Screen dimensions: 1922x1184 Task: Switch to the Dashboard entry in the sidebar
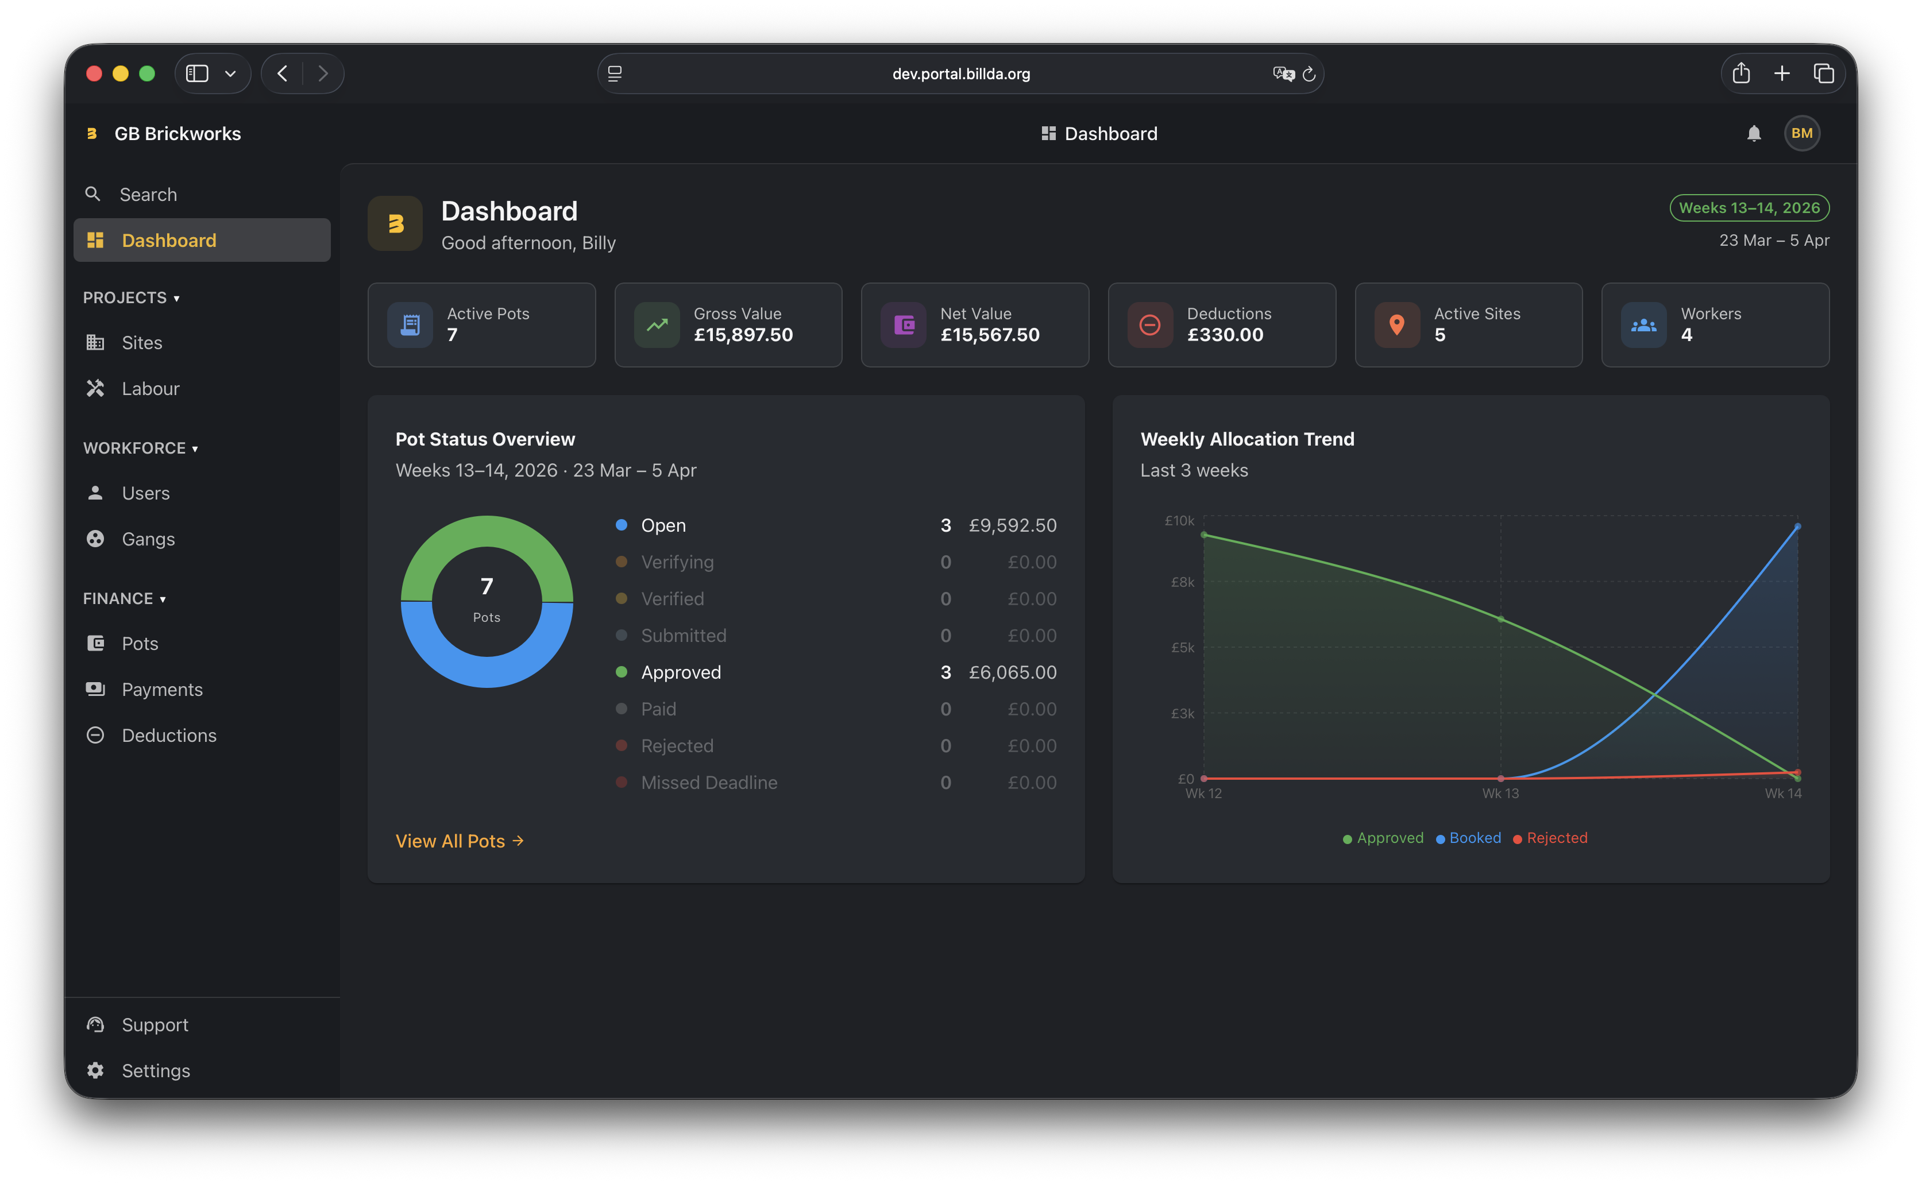coord(169,239)
